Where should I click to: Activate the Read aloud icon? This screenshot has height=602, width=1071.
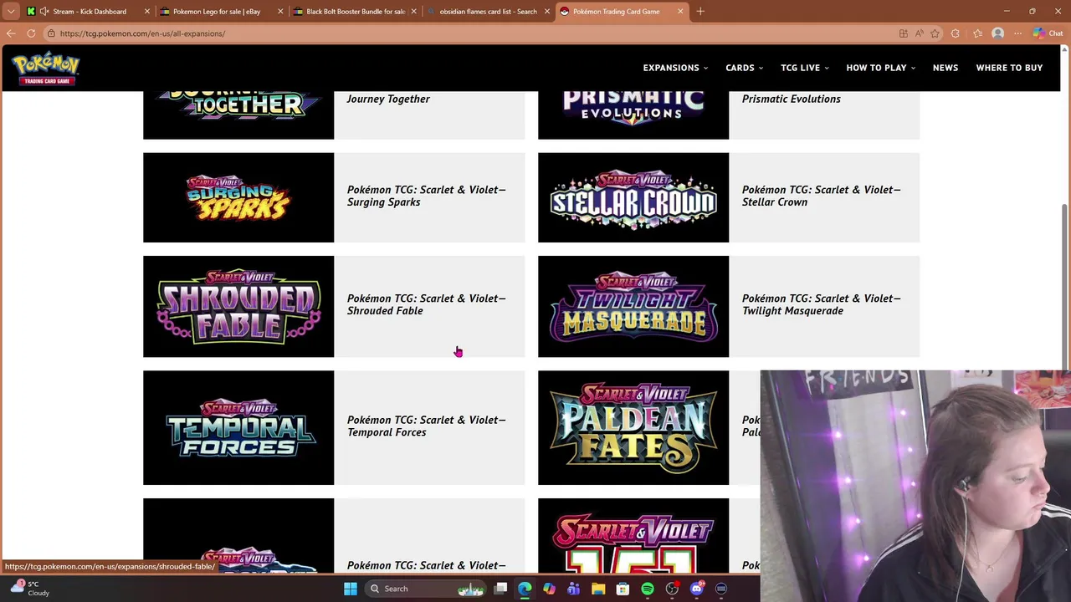(919, 33)
